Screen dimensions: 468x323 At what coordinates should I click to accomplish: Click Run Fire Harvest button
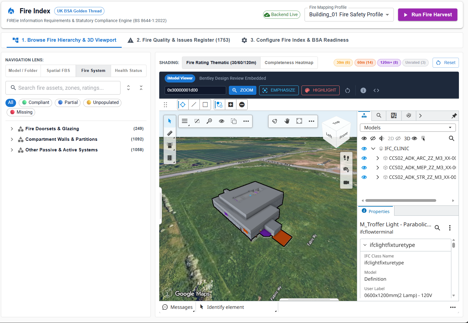(x=428, y=15)
